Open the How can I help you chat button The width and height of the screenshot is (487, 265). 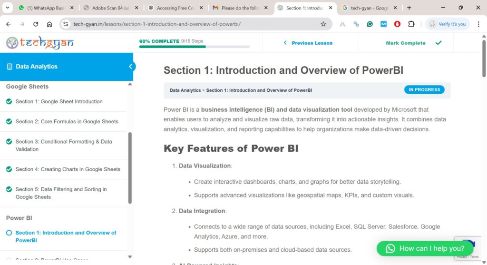(x=425, y=248)
